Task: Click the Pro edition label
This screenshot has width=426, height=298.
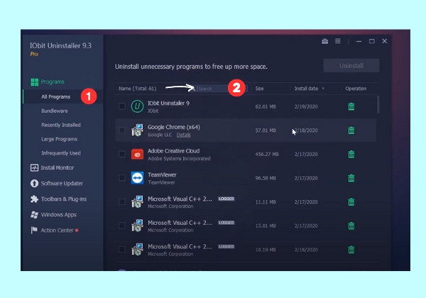Action: click(34, 54)
